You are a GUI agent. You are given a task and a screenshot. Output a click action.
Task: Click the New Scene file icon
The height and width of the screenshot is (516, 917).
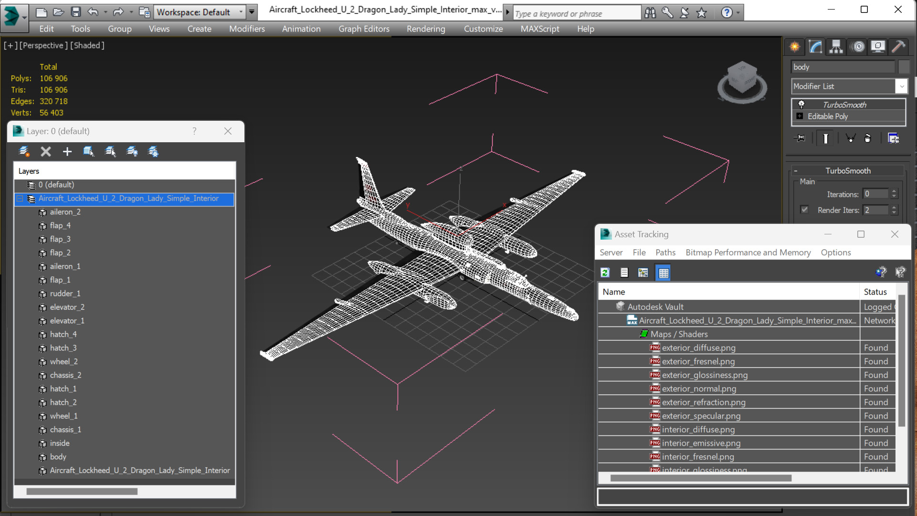[42, 12]
